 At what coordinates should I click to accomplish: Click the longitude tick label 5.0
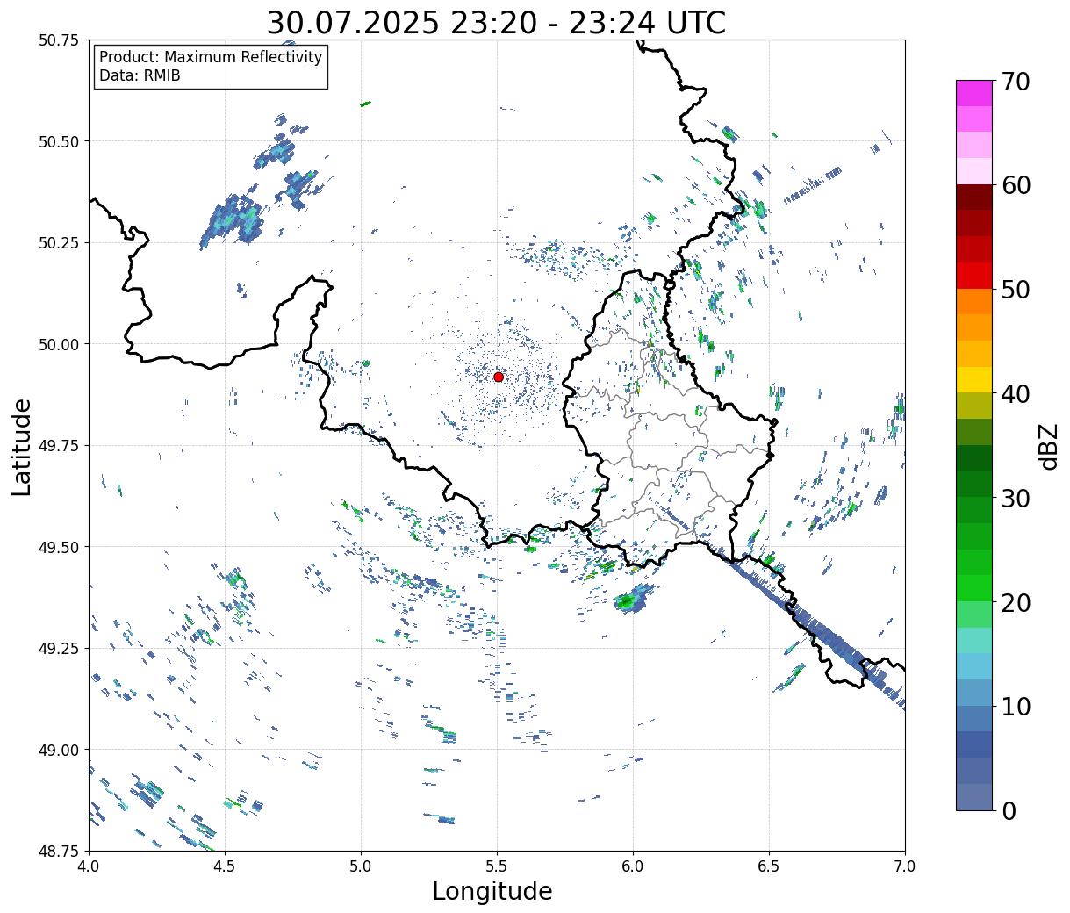click(361, 866)
